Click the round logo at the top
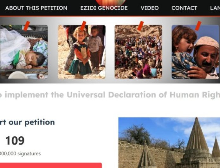 [x=110, y=3]
